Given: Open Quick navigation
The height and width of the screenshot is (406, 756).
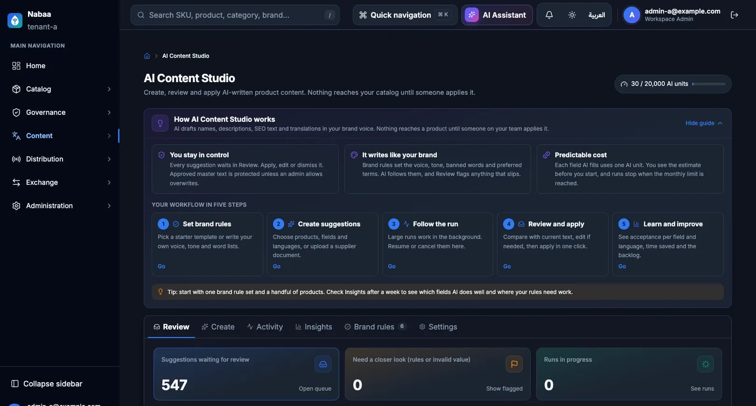Looking at the screenshot, I should [x=405, y=15].
